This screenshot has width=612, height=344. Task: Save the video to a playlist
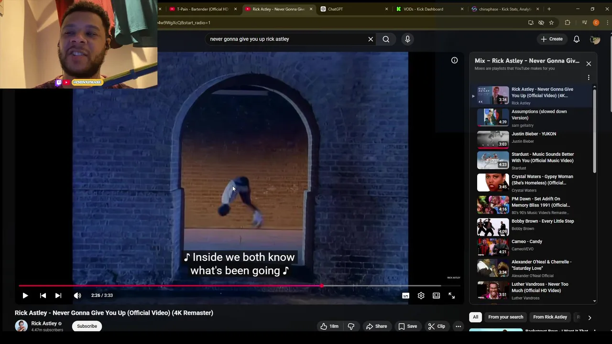[x=407, y=326]
